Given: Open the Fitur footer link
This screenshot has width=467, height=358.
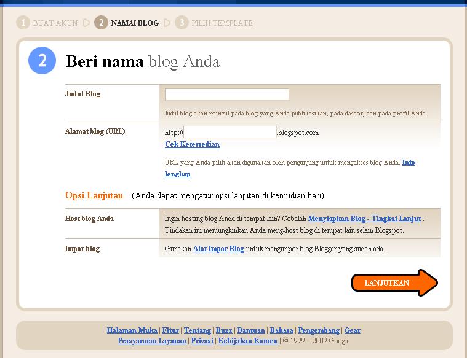Looking at the screenshot, I should point(170,330).
